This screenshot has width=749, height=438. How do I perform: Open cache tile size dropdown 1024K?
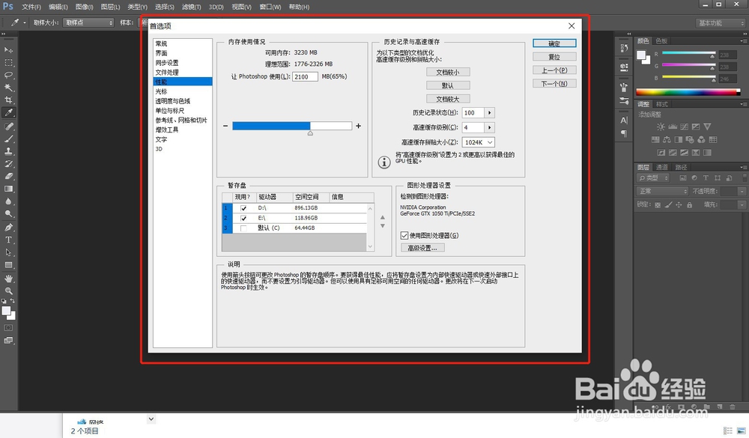click(478, 142)
